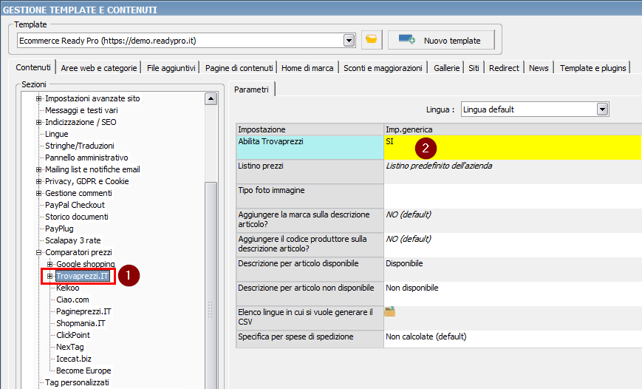Viewport: 642px width, 389px height.
Task: Select Tag personalizzati item
Action: [77, 383]
